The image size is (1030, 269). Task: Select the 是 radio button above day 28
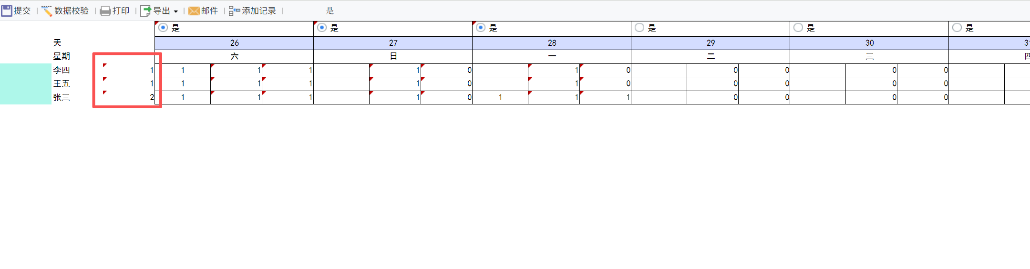(x=481, y=28)
